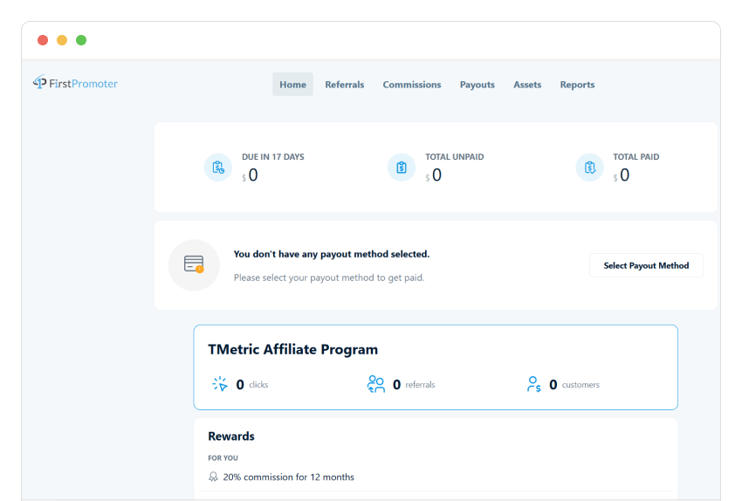
Task: Go to the Referrals tab
Action: point(345,85)
